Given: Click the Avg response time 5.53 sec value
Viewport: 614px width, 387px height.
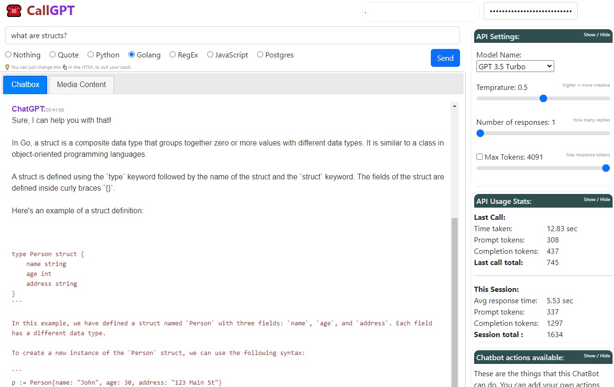Looking at the screenshot, I should point(560,301).
